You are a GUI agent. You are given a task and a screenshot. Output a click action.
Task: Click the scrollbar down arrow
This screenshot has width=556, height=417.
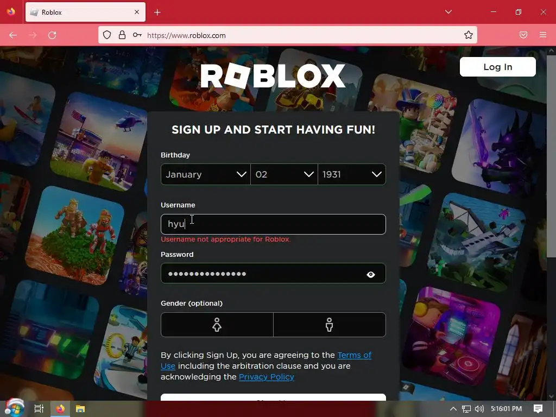pos(551,396)
